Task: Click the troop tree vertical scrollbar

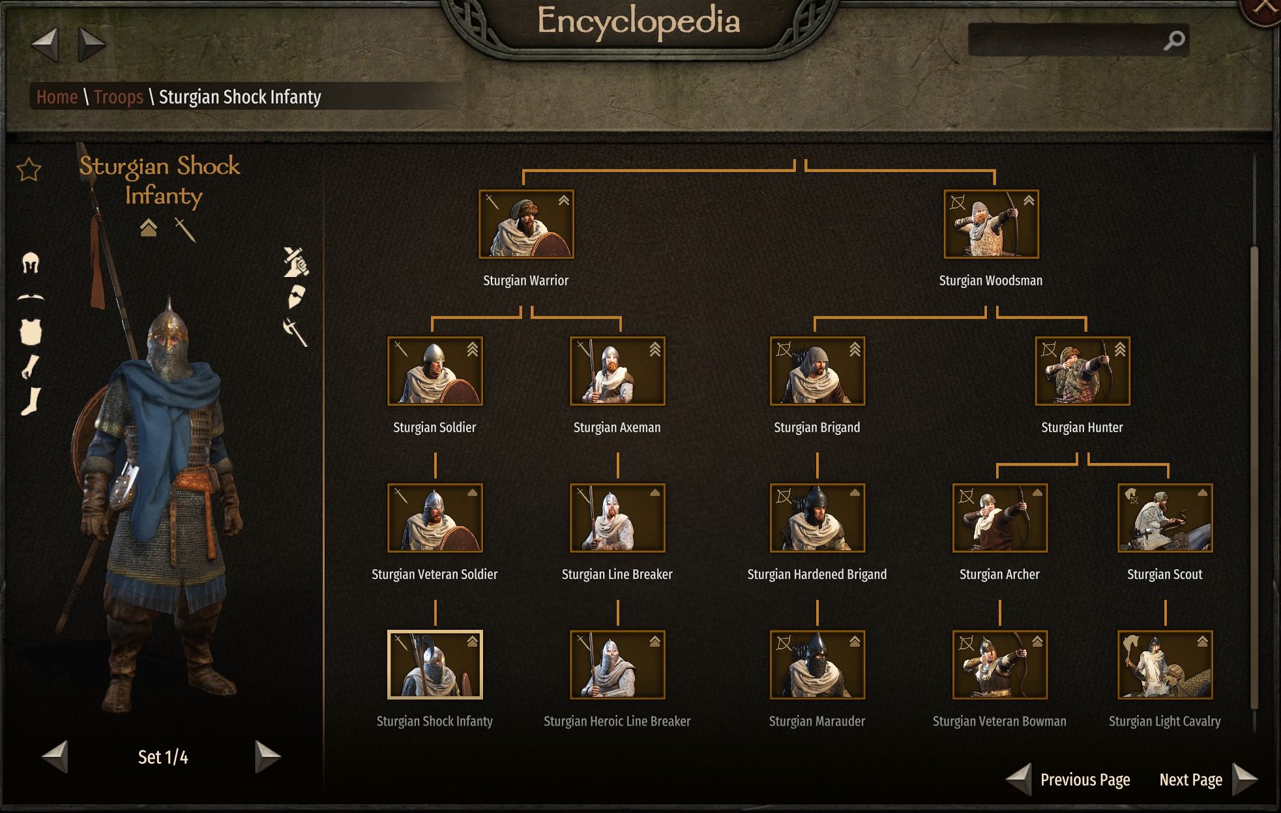Action: click(x=1254, y=479)
